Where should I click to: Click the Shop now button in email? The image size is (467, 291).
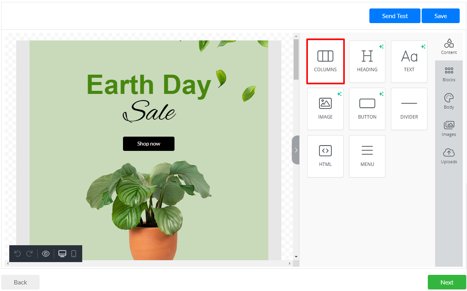(x=149, y=144)
